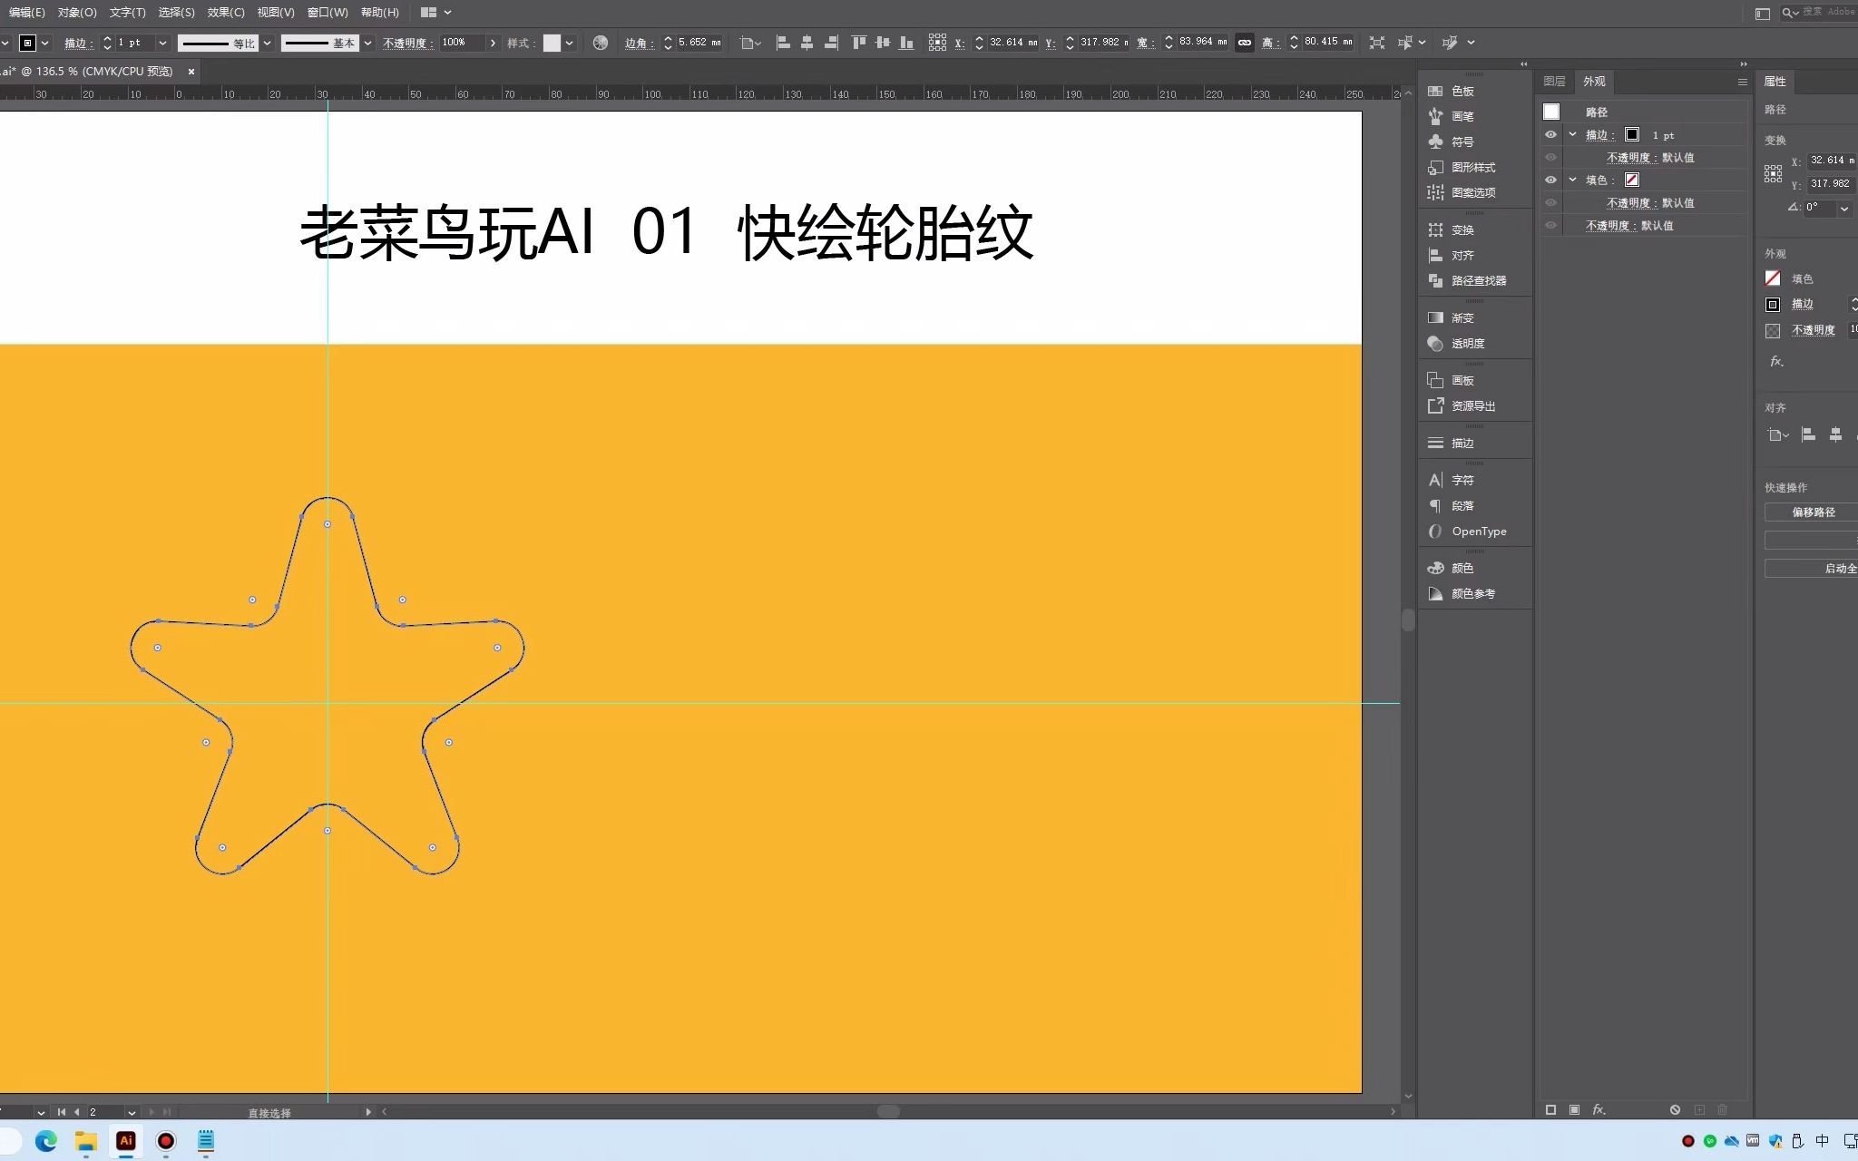This screenshot has width=1858, height=1161.
Task: Click horizontal align center icon in control bar
Action: click(x=807, y=43)
